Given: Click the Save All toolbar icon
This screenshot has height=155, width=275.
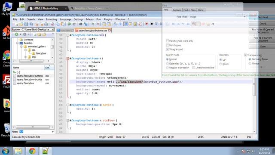Looking at the screenshot, I should pos(31,24).
